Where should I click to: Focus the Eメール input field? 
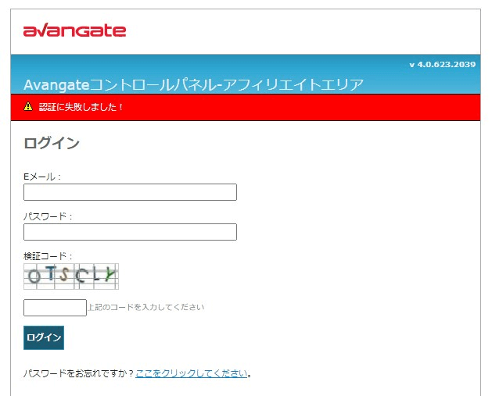point(130,192)
